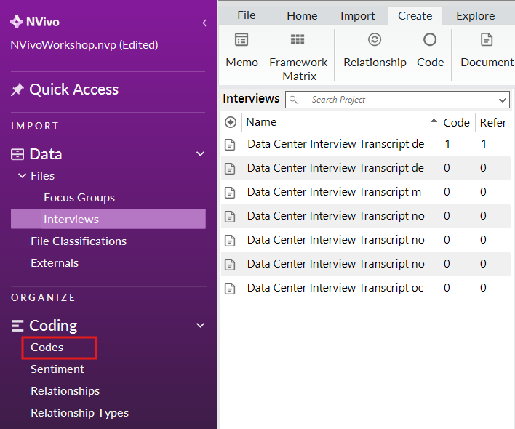Collapse the Files tree chevron
The height and width of the screenshot is (429, 515).
(22, 176)
